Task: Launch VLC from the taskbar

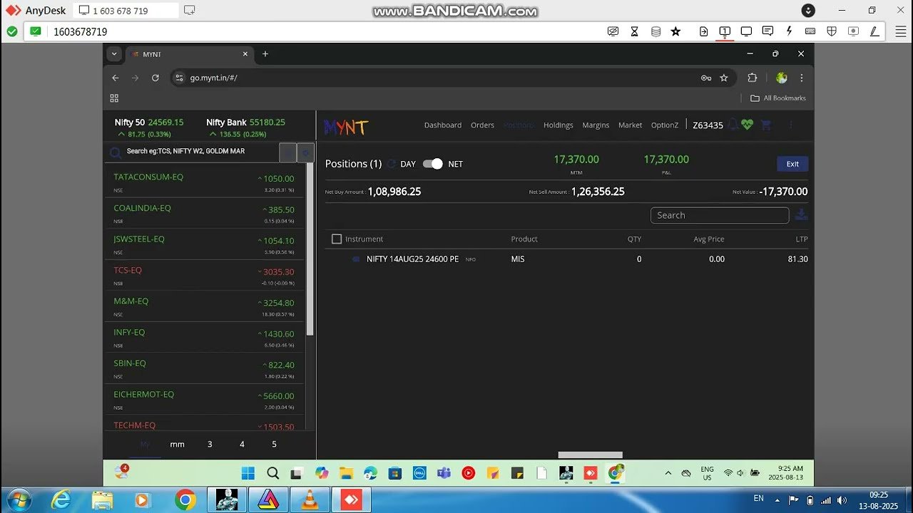Action: (310, 499)
